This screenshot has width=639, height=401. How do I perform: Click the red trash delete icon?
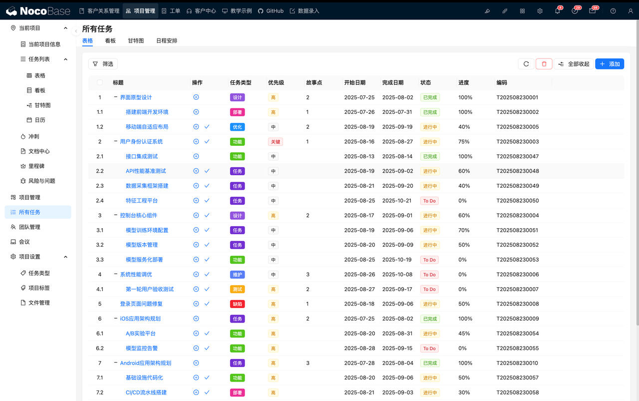point(544,64)
